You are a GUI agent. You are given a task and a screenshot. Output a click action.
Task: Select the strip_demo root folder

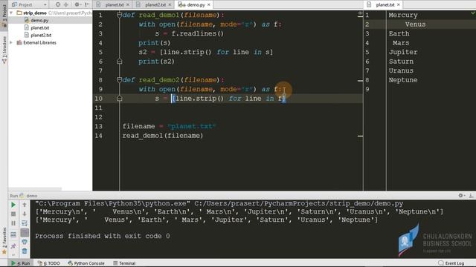click(35, 13)
